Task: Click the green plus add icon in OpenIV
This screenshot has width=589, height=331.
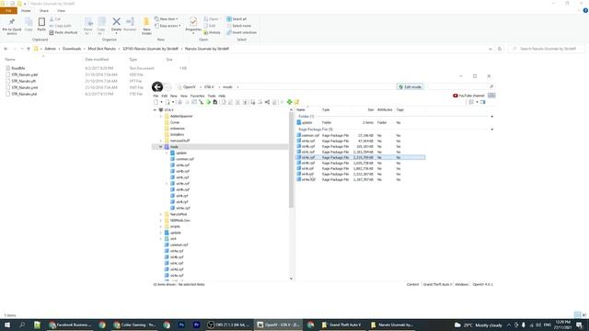Action: click(x=290, y=102)
